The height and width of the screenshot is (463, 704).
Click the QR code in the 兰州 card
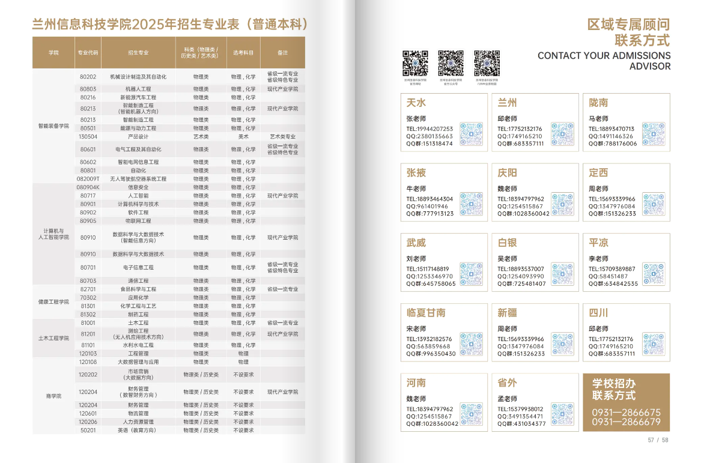point(563,134)
